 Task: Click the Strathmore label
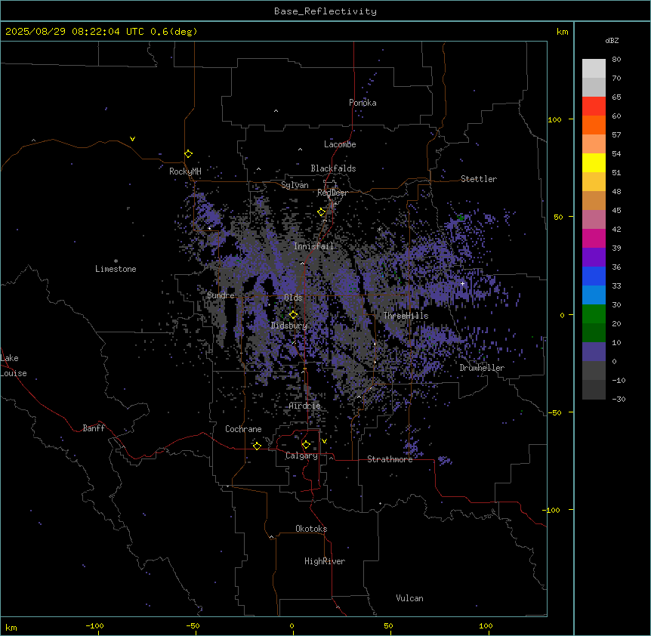pos(390,459)
